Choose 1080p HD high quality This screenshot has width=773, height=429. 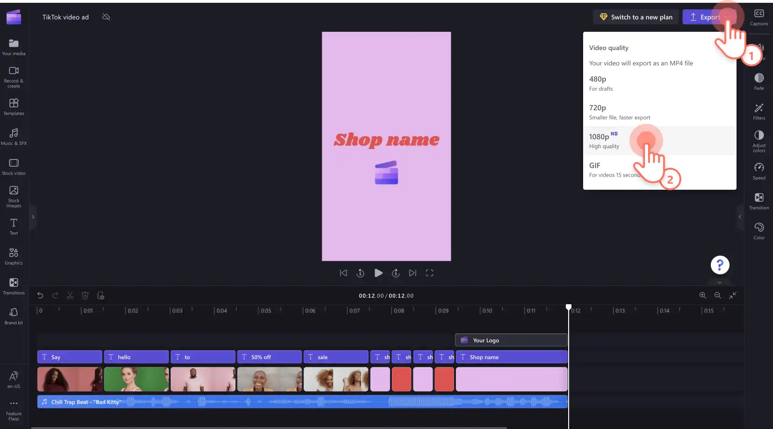659,141
